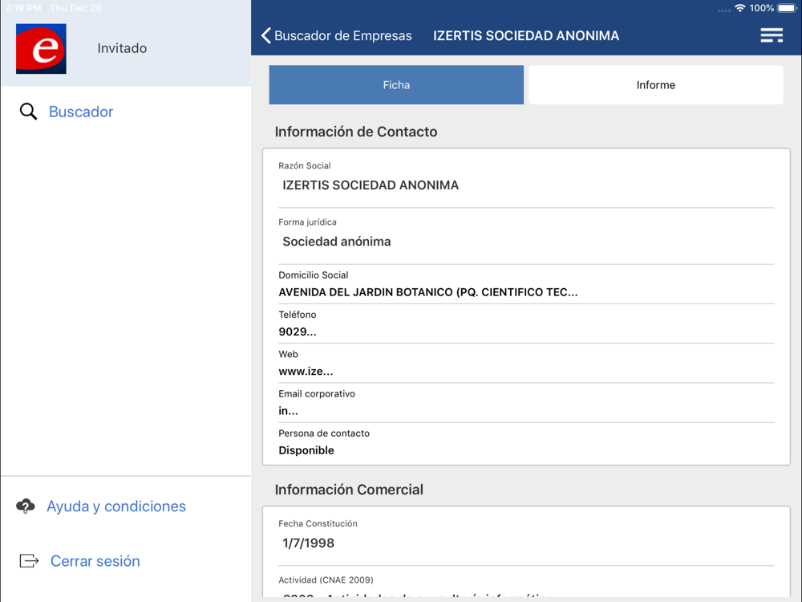Tap the Teléfono value 9029...
This screenshot has width=802, height=602.
pos(298,332)
